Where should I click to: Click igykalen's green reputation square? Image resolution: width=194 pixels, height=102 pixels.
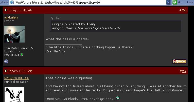[22, 54]
